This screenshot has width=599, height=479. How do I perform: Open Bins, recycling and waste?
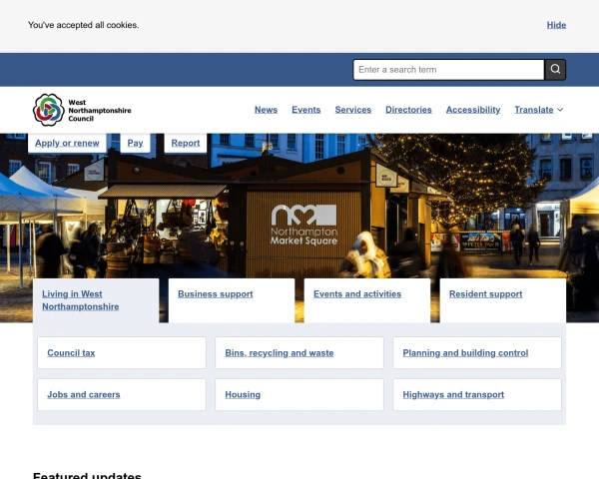pos(299,353)
